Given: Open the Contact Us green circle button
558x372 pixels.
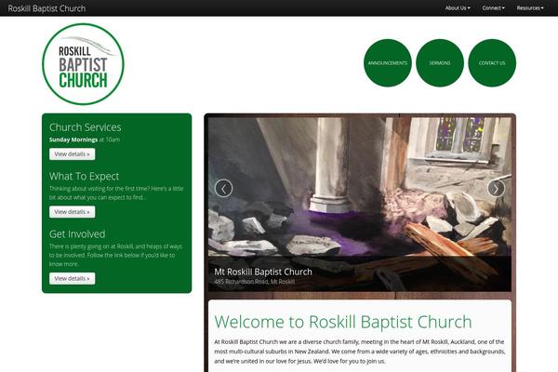Looking at the screenshot, I should 492,63.
